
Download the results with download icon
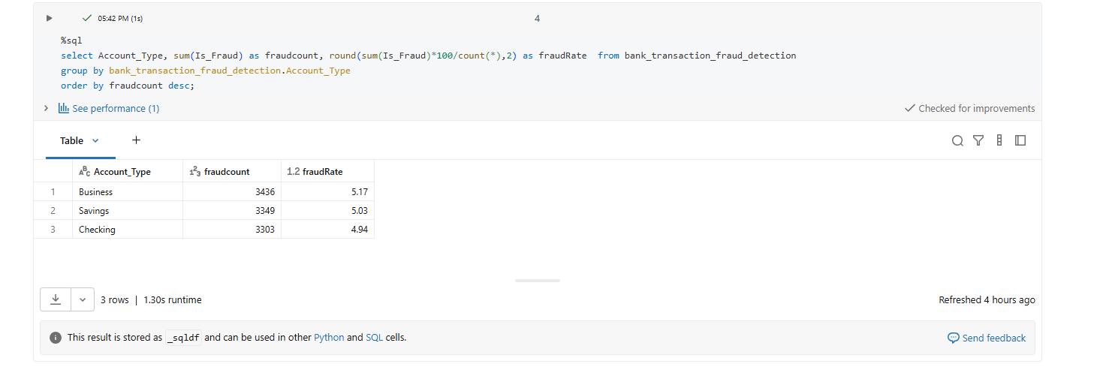pyautogui.click(x=56, y=299)
